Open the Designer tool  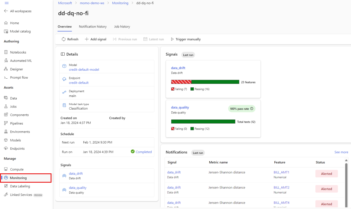(17, 69)
